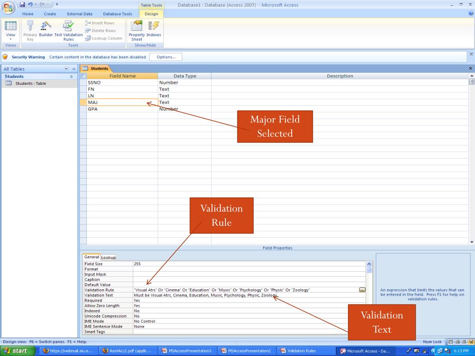
Task: Open the Home ribbon tab
Action: coord(28,14)
